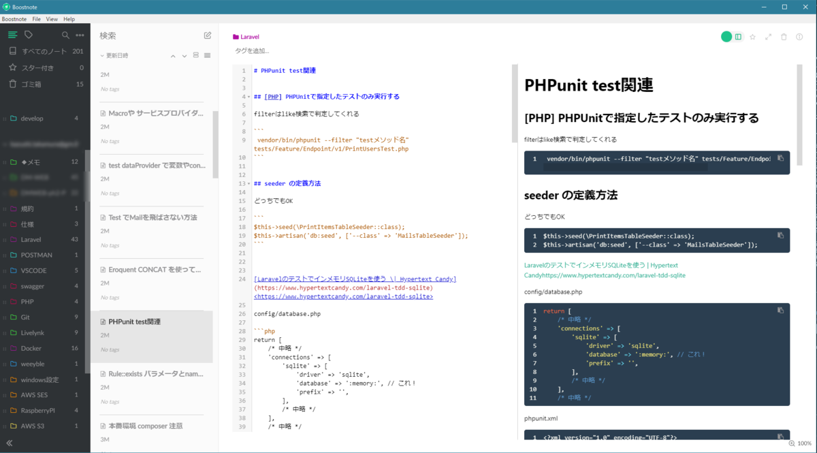Toggle split editor-preview layout
The image size is (817, 453).
pyautogui.click(x=738, y=37)
